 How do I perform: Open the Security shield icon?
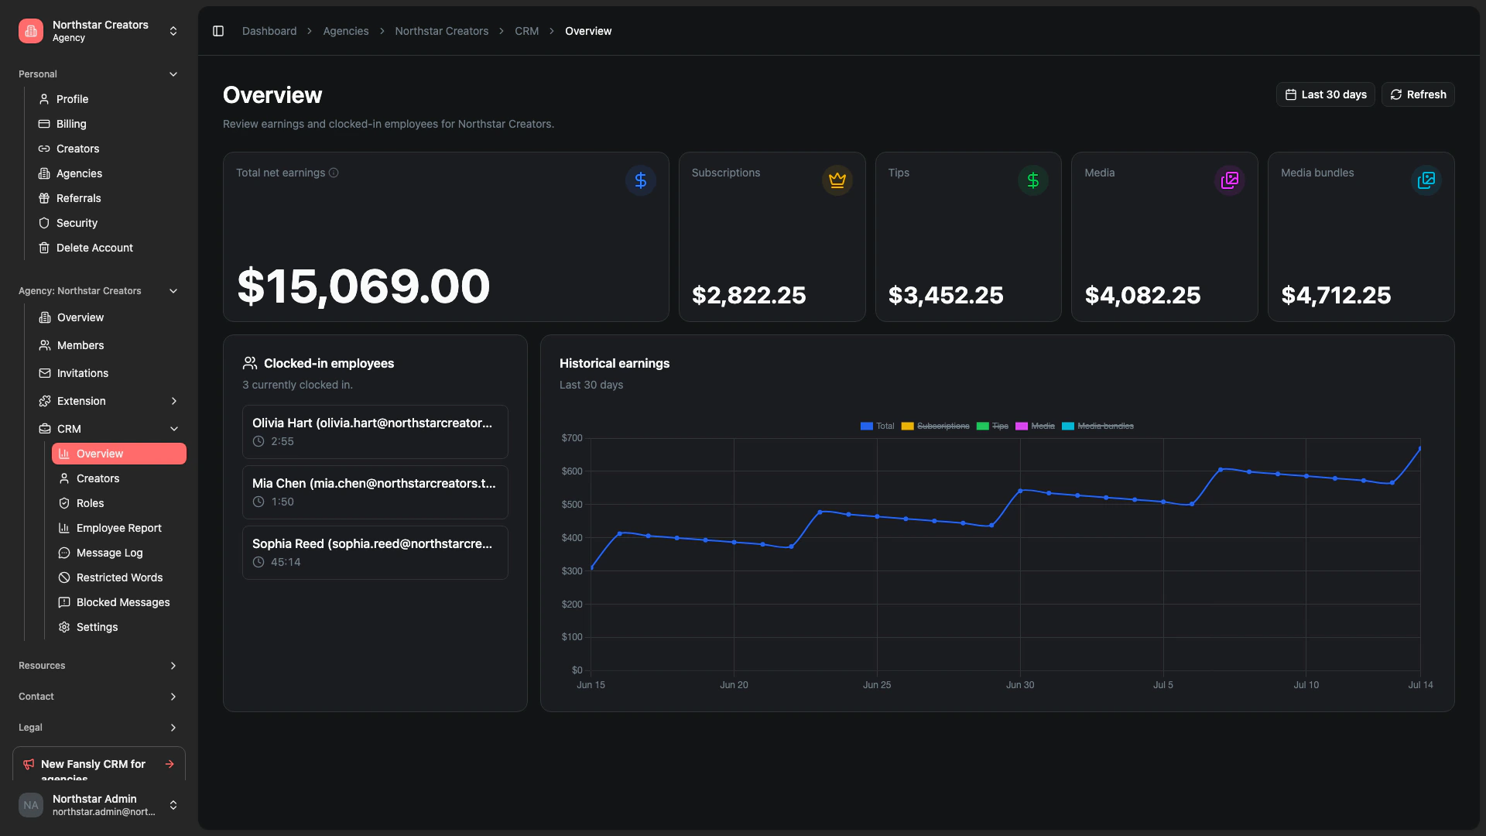coord(44,223)
